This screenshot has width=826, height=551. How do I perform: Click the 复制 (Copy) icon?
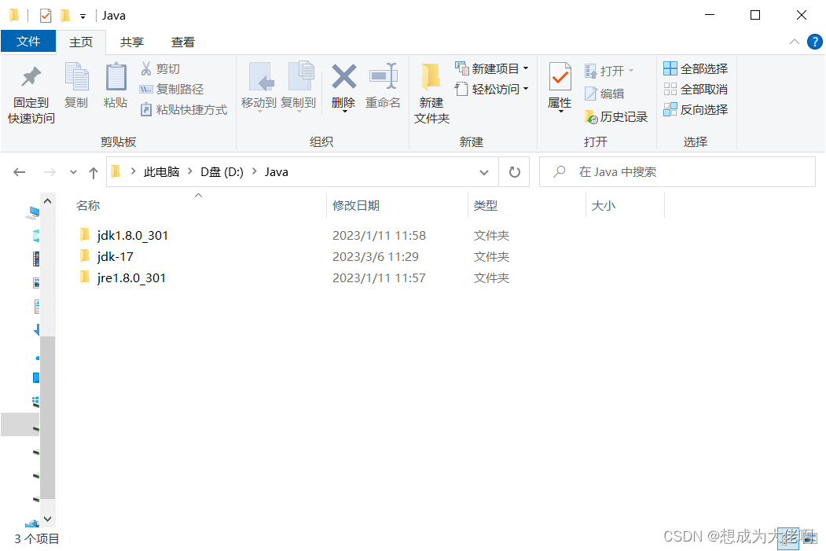(76, 86)
